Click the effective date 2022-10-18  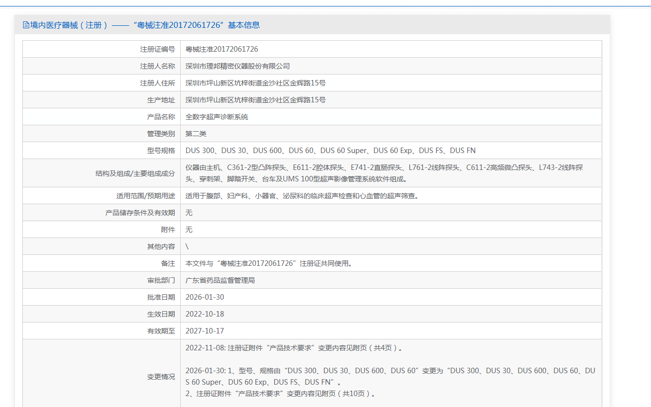205,314
